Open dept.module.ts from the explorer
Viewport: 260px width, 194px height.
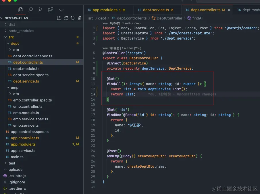tap(26, 69)
